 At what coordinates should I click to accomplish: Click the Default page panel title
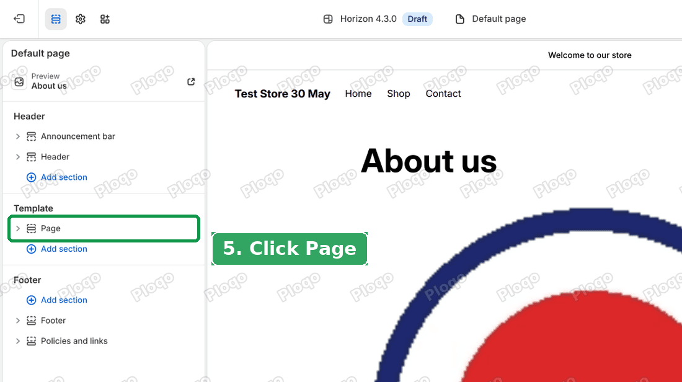coord(40,53)
